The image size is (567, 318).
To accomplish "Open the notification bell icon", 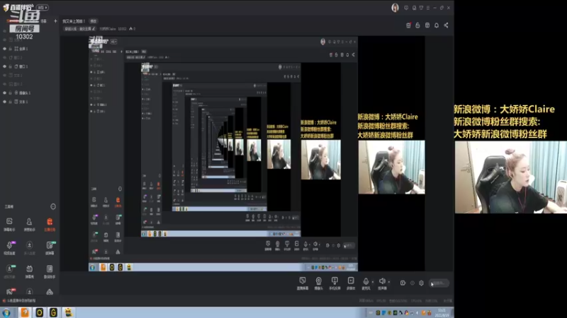I will pos(437,25).
